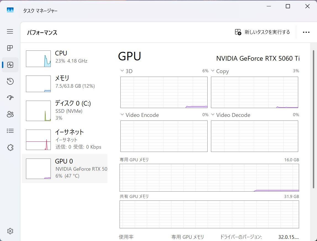Click the SSD (NVMe) label
Screen dimensions: 317x241
[x=69, y=111]
